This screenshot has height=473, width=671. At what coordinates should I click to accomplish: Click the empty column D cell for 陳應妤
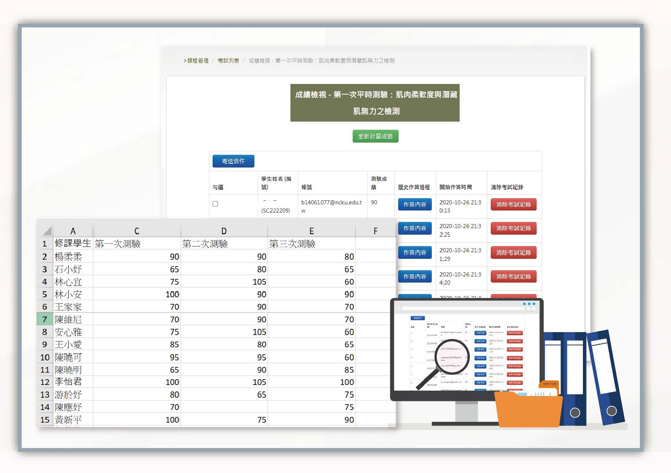224,407
